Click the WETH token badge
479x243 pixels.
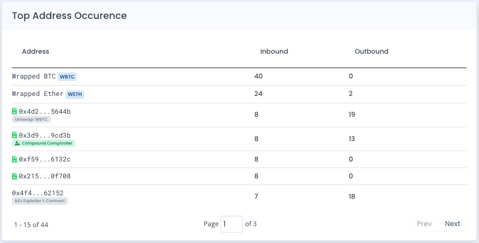click(x=75, y=94)
